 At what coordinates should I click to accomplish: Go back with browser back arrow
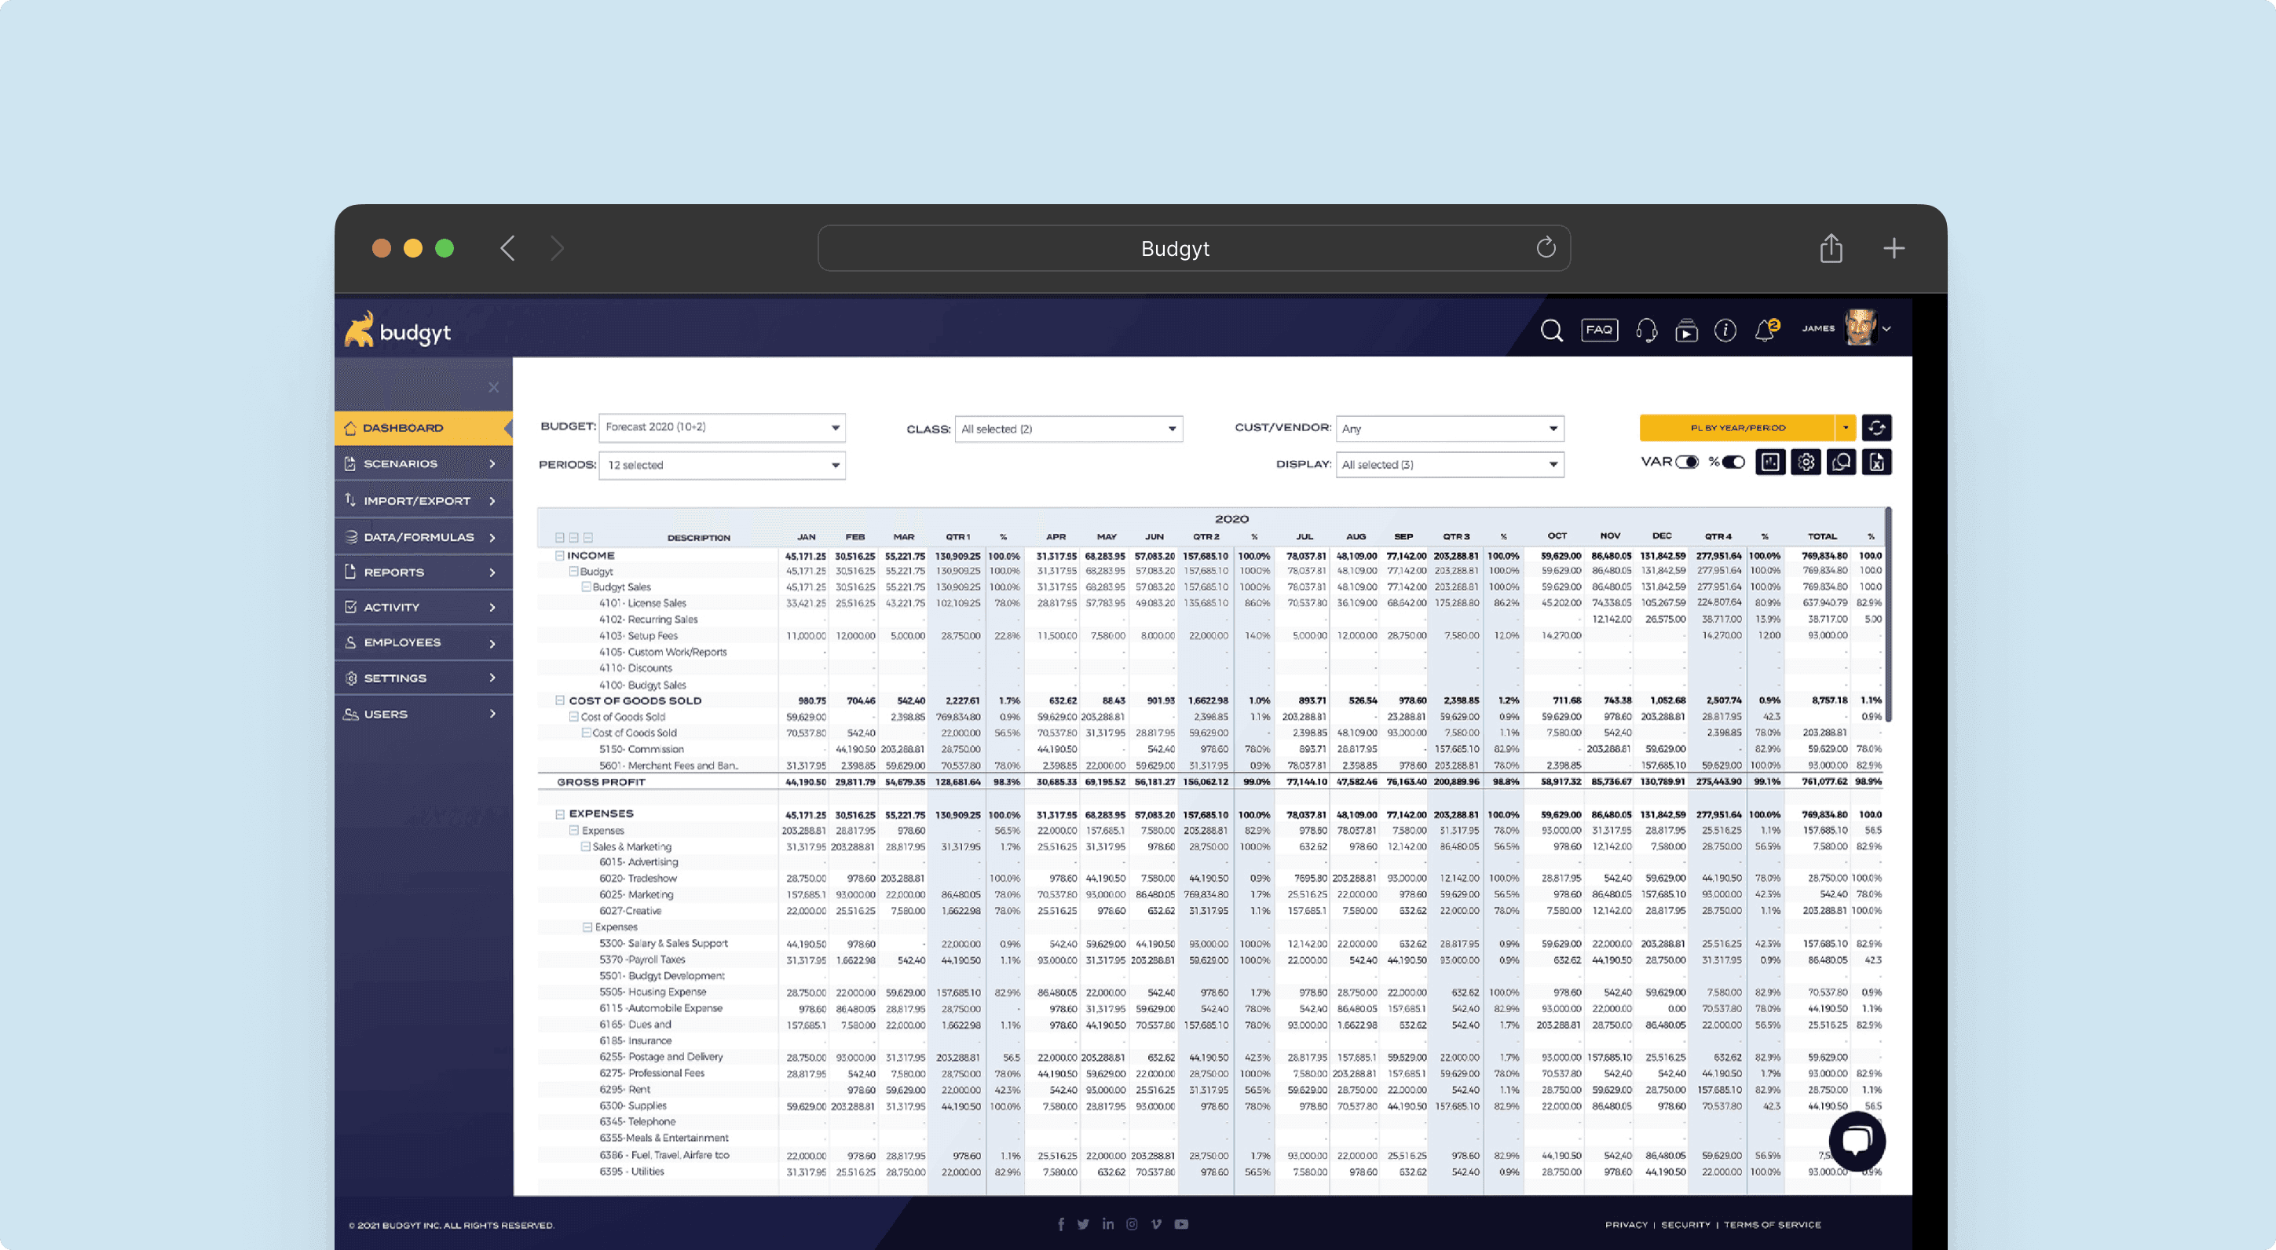coord(507,248)
